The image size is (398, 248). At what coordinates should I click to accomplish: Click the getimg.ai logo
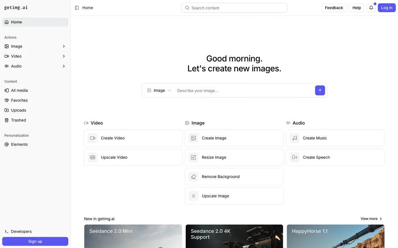[16, 8]
